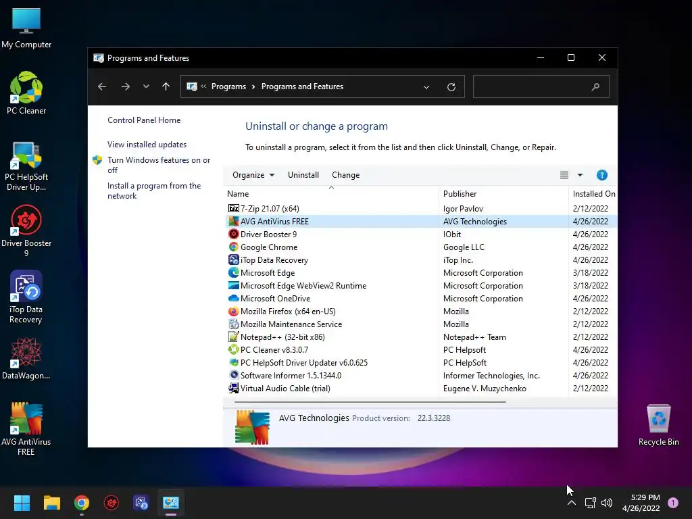
Task: Open iTop Data Recovery from taskbar
Action: pyautogui.click(x=141, y=503)
